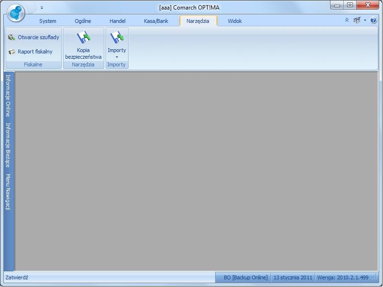Minimize the Comarch OPT!MA window
This screenshot has width=383, height=287.
(x=337, y=5)
